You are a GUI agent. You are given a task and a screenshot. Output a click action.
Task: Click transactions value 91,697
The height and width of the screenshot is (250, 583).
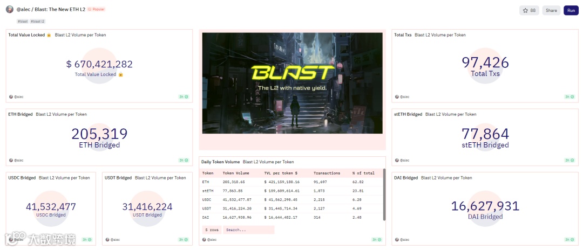click(320, 182)
